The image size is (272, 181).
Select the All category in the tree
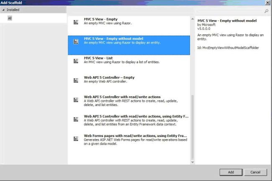[10, 18]
